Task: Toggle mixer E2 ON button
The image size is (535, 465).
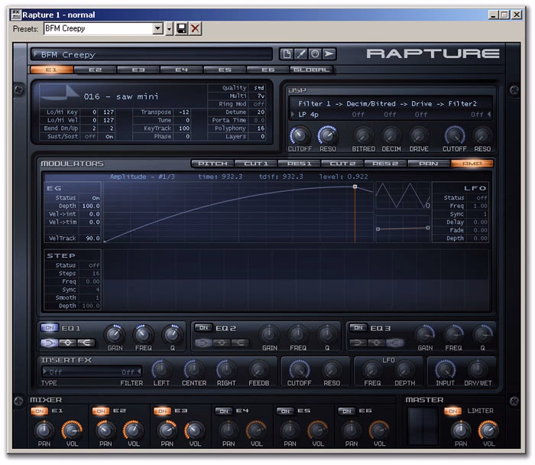Action: coord(101,411)
